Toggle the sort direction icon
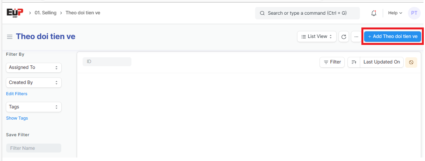This screenshot has width=425, height=161. [354, 62]
